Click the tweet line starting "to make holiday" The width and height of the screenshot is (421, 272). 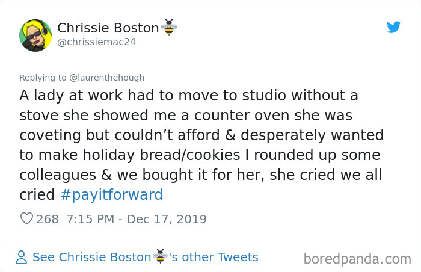pyautogui.click(x=200, y=155)
